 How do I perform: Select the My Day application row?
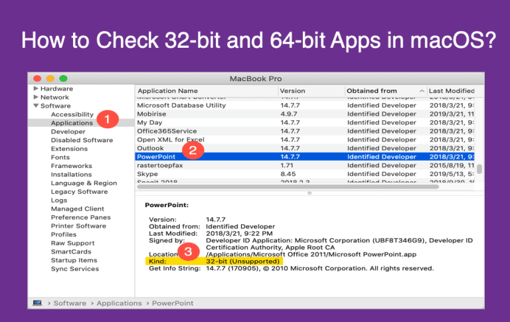pos(304,123)
